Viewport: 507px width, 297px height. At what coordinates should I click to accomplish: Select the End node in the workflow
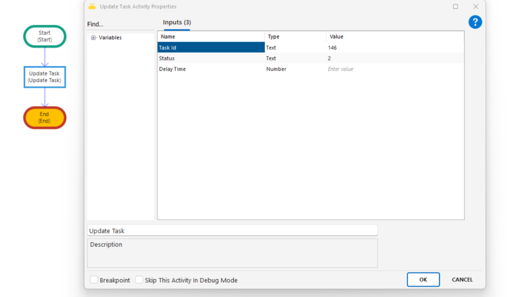(45, 118)
